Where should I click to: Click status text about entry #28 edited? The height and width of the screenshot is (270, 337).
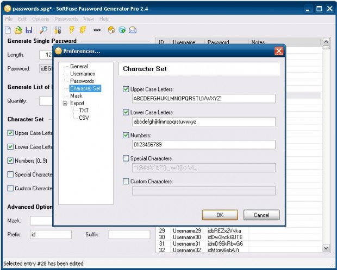(x=43, y=263)
